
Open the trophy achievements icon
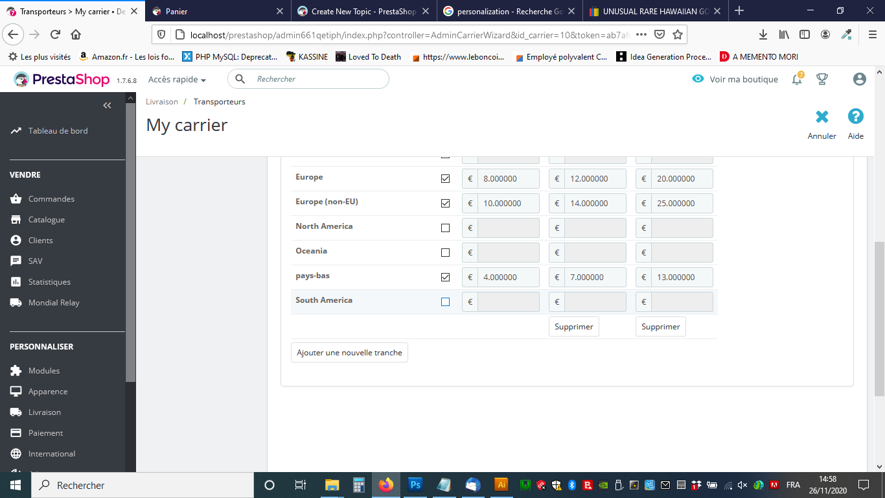click(822, 79)
